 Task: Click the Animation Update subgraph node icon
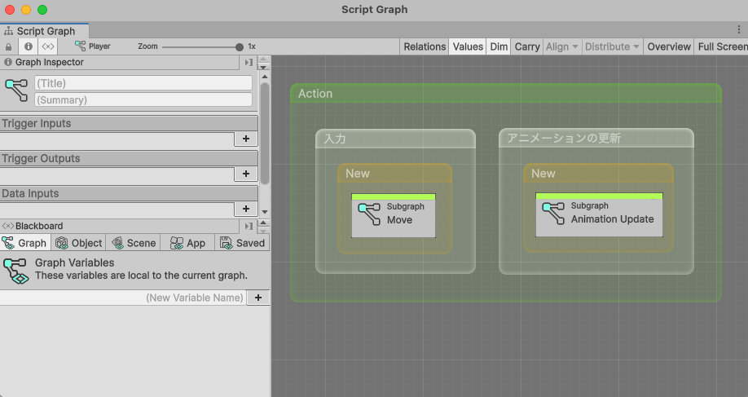coord(553,214)
